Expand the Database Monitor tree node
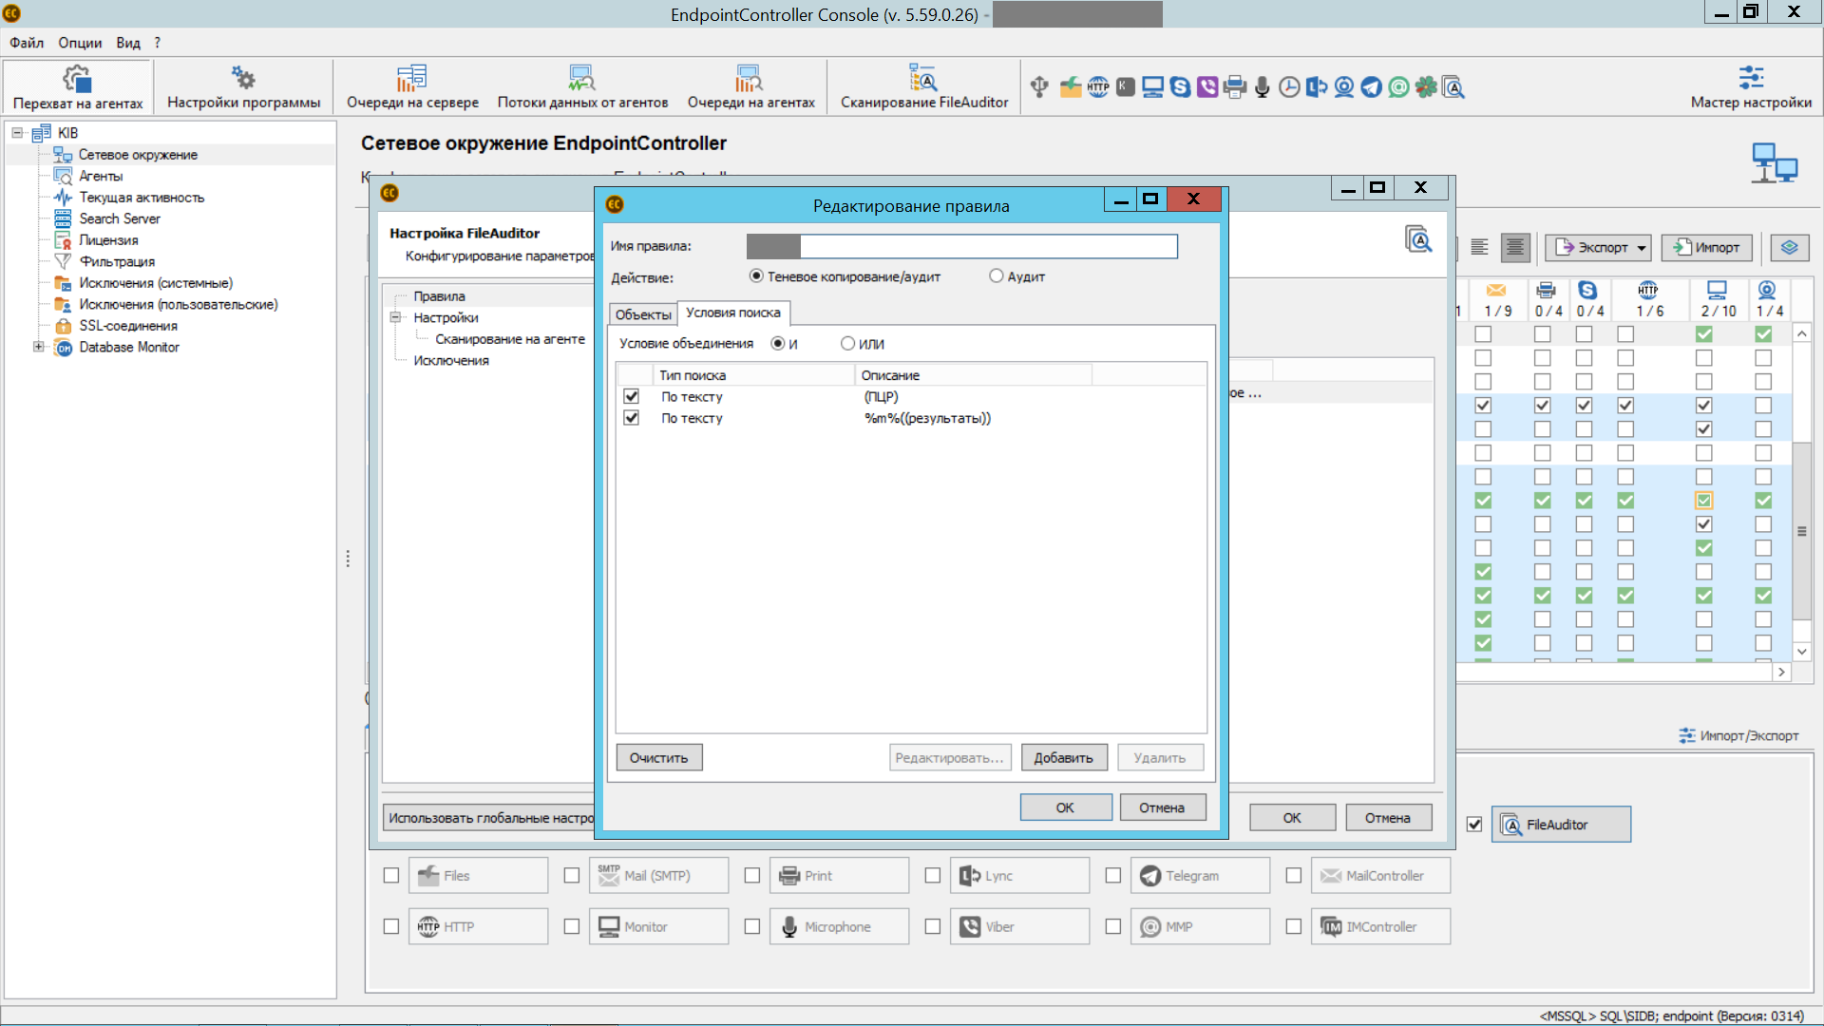 tap(38, 347)
